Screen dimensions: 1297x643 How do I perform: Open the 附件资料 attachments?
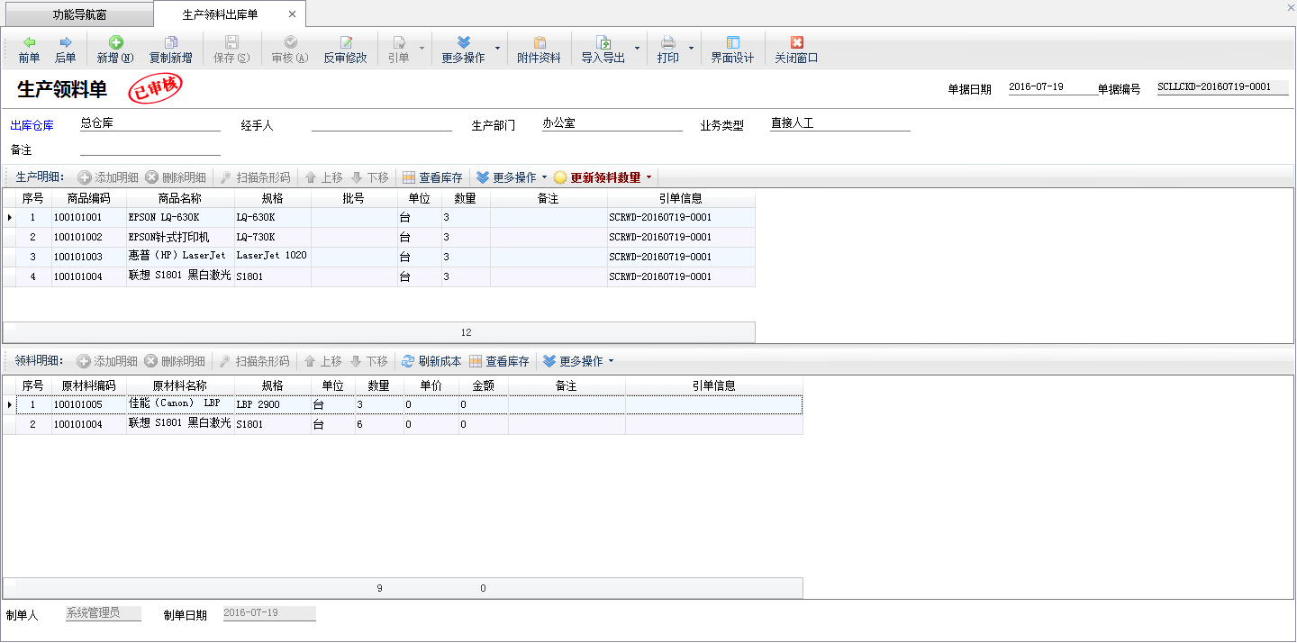pyautogui.click(x=539, y=50)
